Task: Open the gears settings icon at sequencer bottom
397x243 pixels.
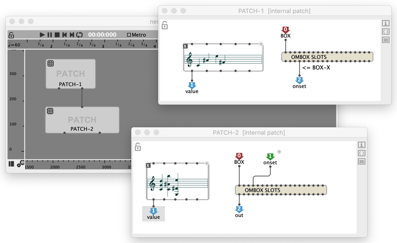Action: pos(20,164)
